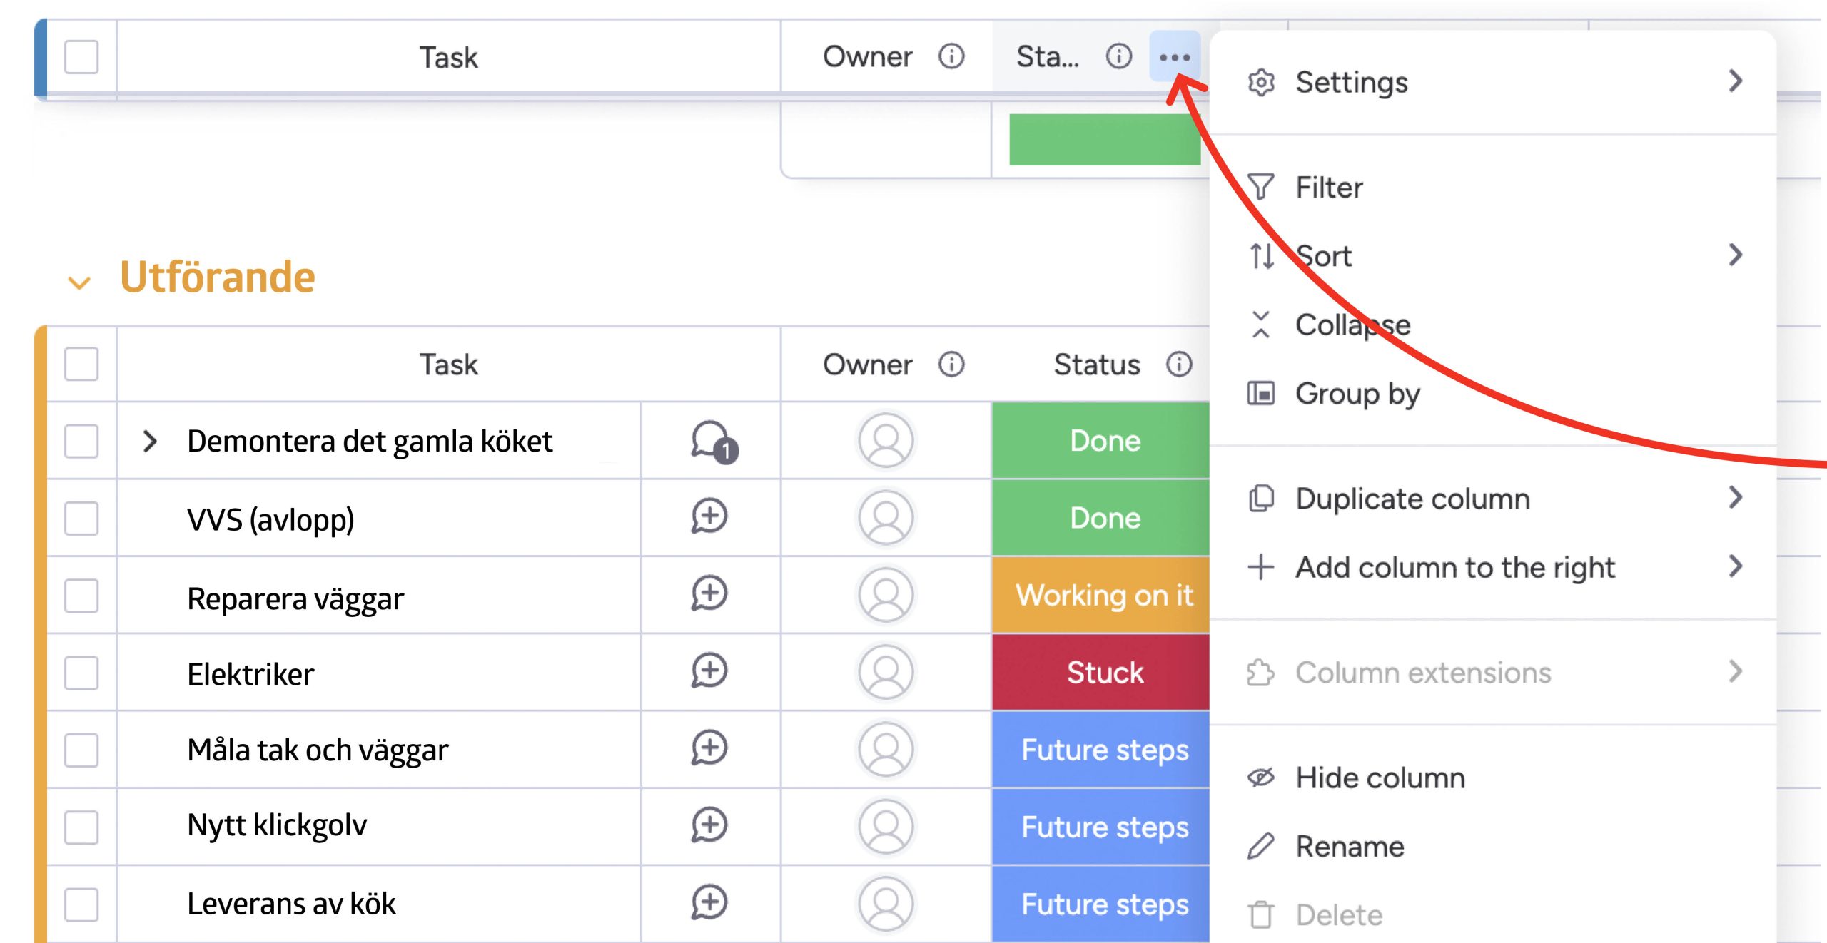Image resolution: width=1827 pixels, height=943 pixels.
Task: Click the Elektriker task name
Action: (250, 674)
